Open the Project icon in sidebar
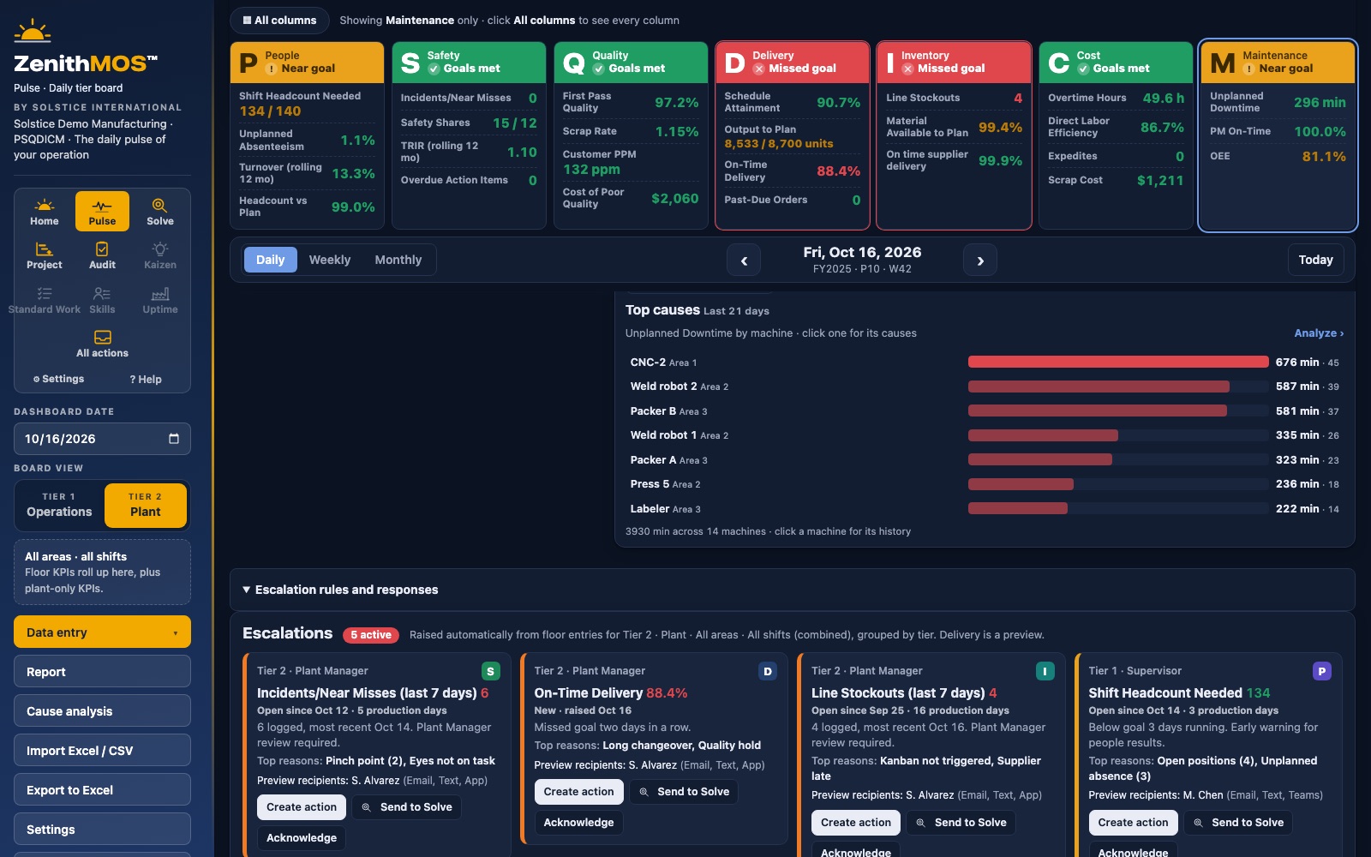Viewport: 1371px width, 857px height. point(45,255)
